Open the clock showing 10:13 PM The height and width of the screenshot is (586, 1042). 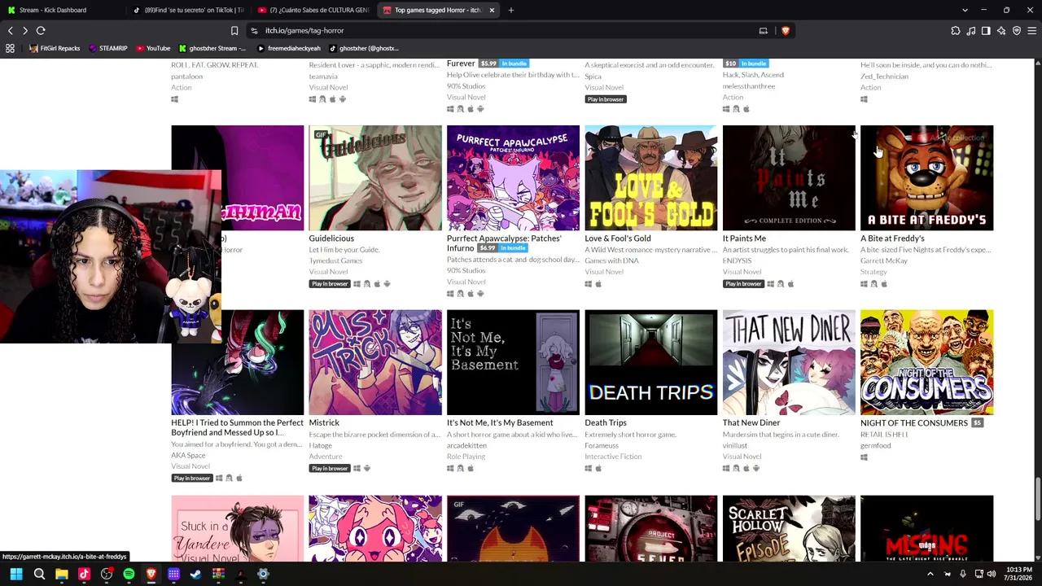coord(1019,575)
